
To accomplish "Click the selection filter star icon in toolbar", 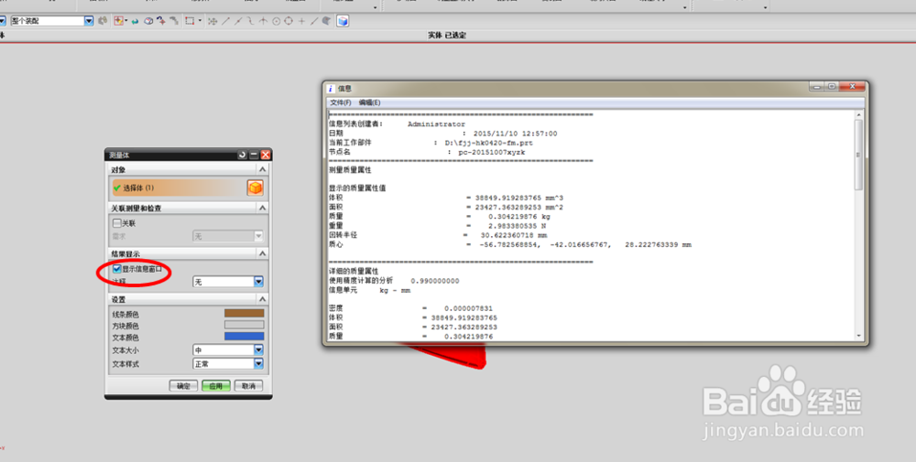I will (x=118, y=21).
